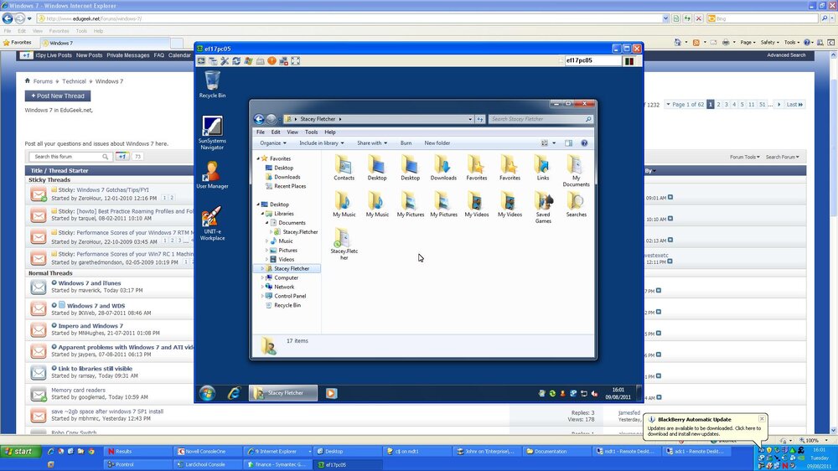Open Internet Explorer from the Windows 7 taskbar

click(x=234, y=393)
